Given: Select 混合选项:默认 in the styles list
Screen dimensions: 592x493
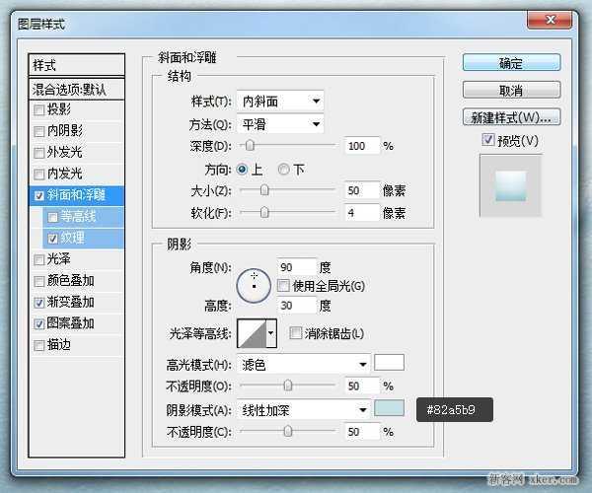Looking at the screenshot, I should 77,89.
